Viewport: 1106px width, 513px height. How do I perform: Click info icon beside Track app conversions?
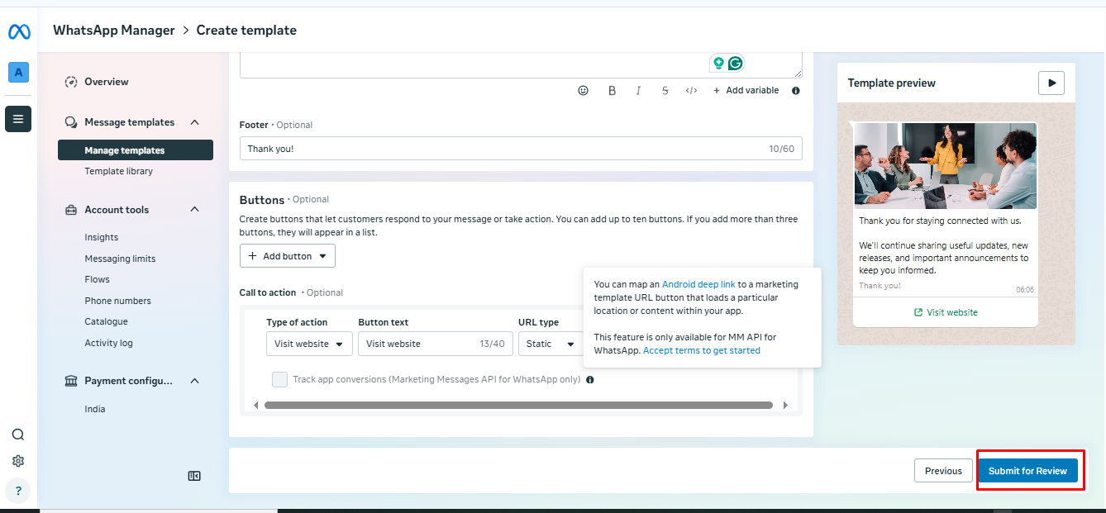[590, 380]
